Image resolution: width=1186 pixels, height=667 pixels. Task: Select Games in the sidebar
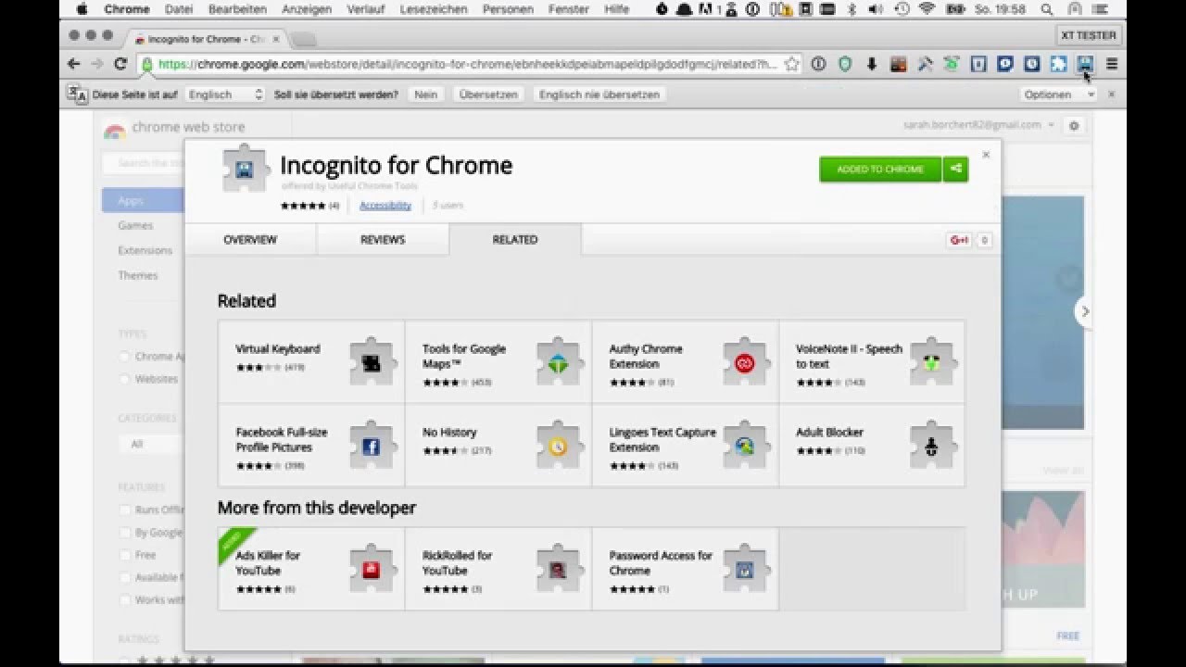tap(135, 225)
